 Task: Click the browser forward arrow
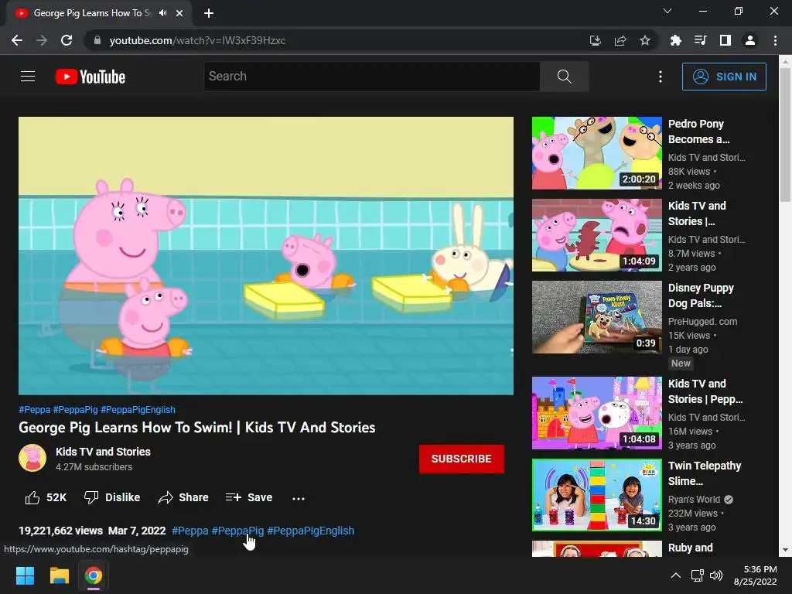coord(42,40)
